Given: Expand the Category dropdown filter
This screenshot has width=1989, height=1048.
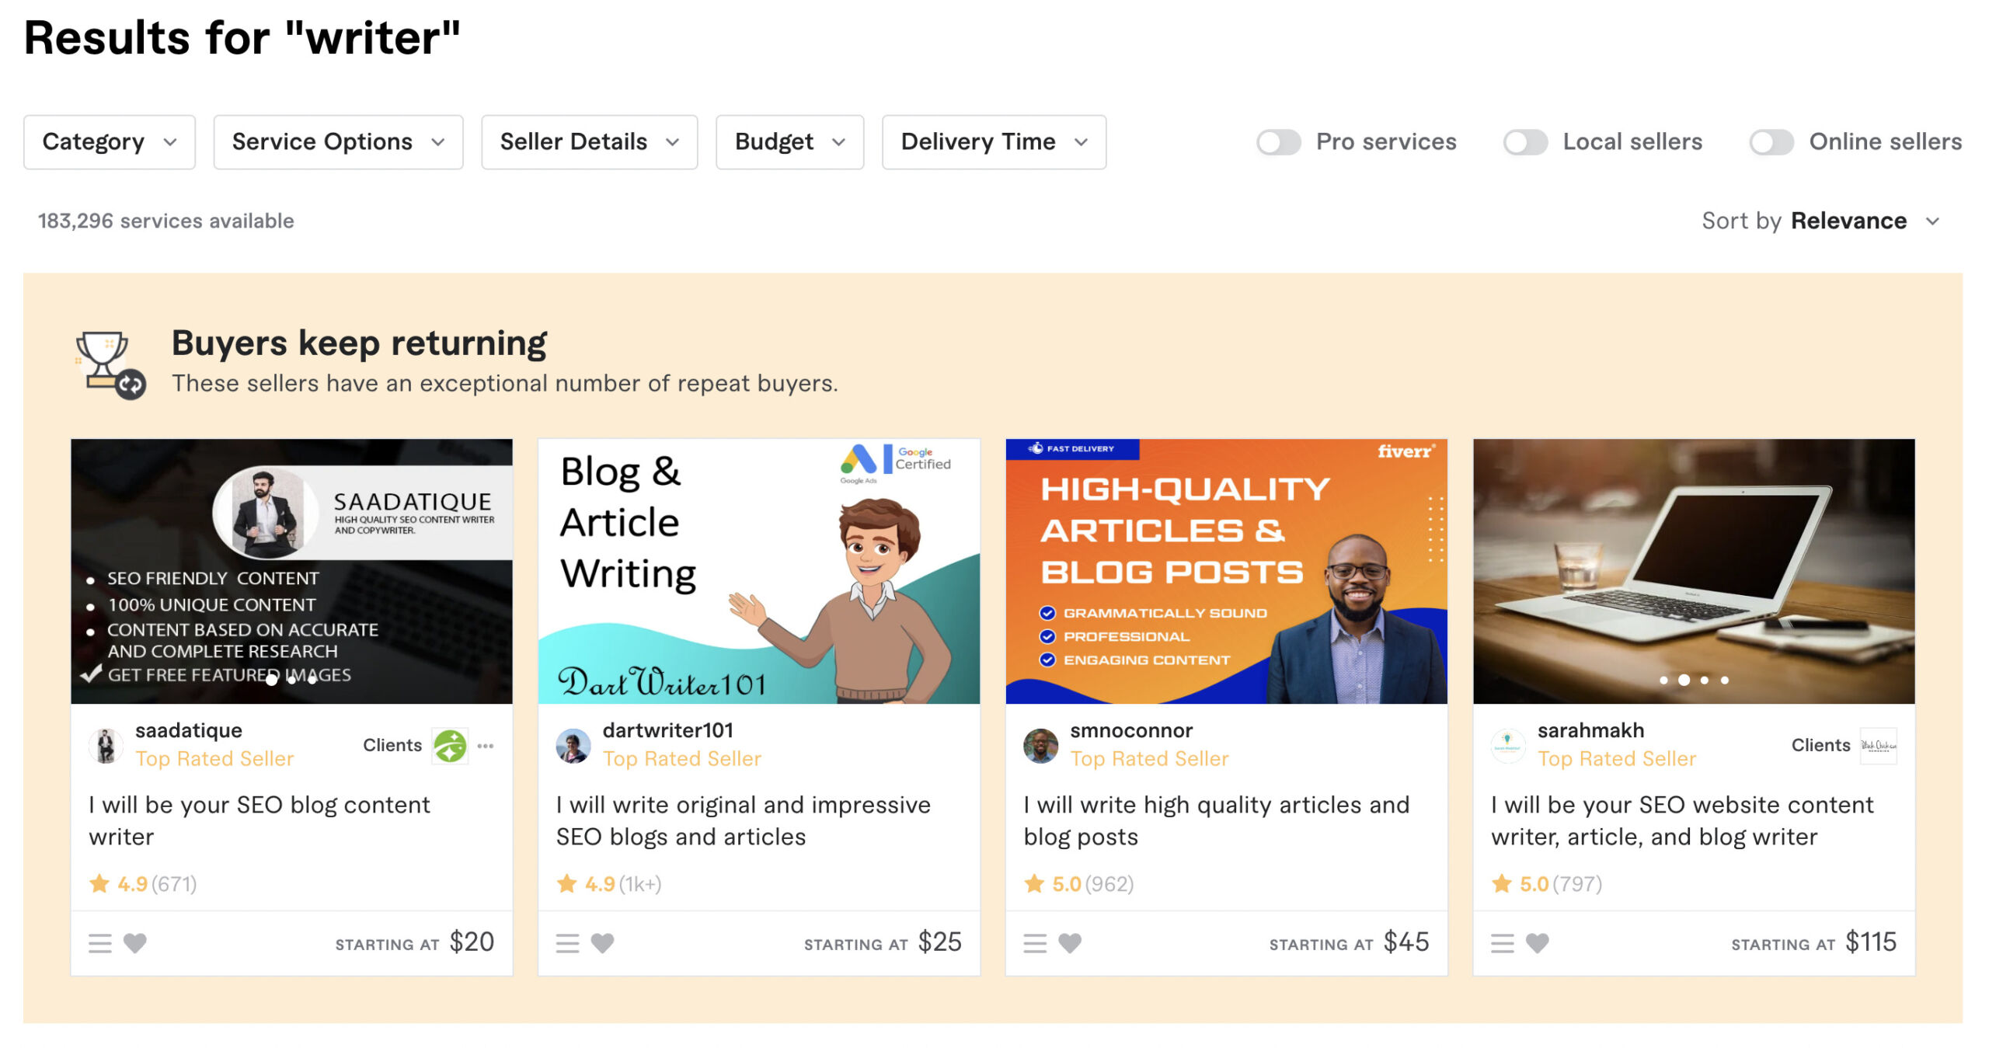Looking at the screenshot, I should click(x=108, y=141).
